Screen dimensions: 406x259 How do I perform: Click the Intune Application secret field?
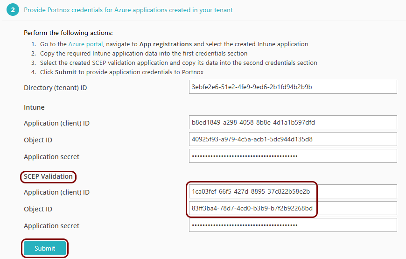[x=293, y=156]
